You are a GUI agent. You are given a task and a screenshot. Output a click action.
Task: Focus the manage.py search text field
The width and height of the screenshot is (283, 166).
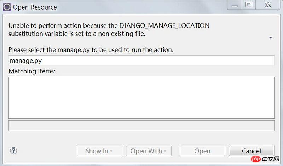pyautogui.click(x=141, y=60)
